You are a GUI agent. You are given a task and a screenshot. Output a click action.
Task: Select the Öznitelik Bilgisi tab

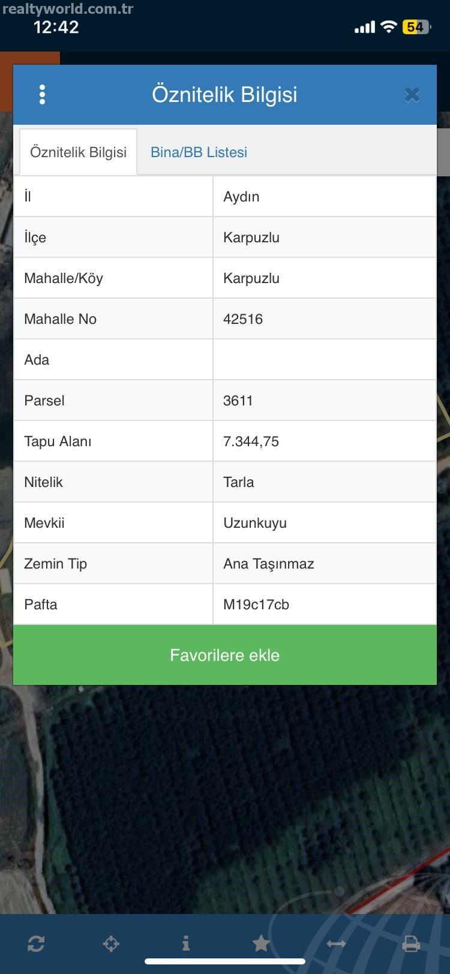[x=79, y=152]
